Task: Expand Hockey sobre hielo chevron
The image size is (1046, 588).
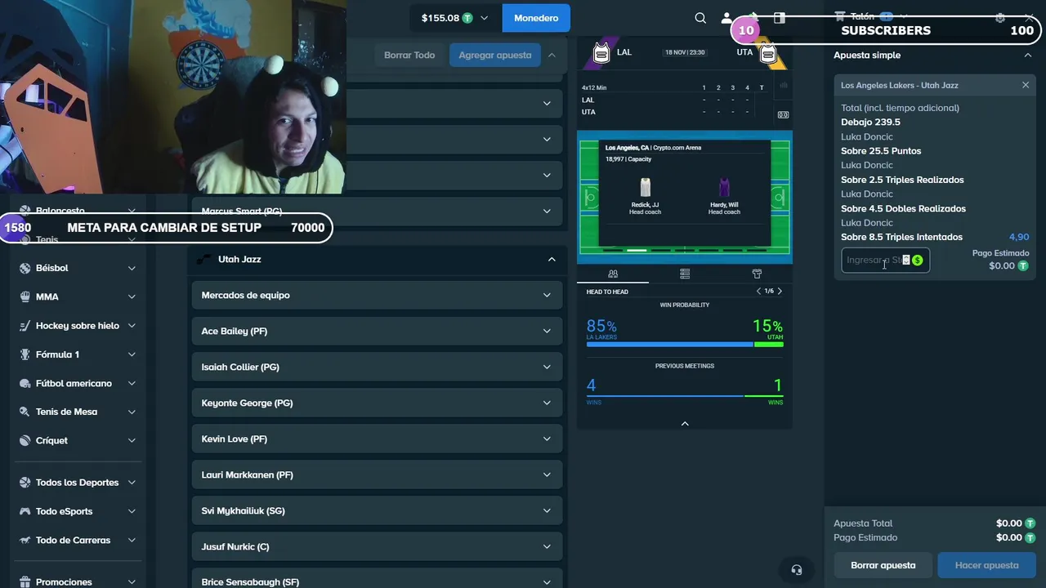Action: [x=132, y=325]
